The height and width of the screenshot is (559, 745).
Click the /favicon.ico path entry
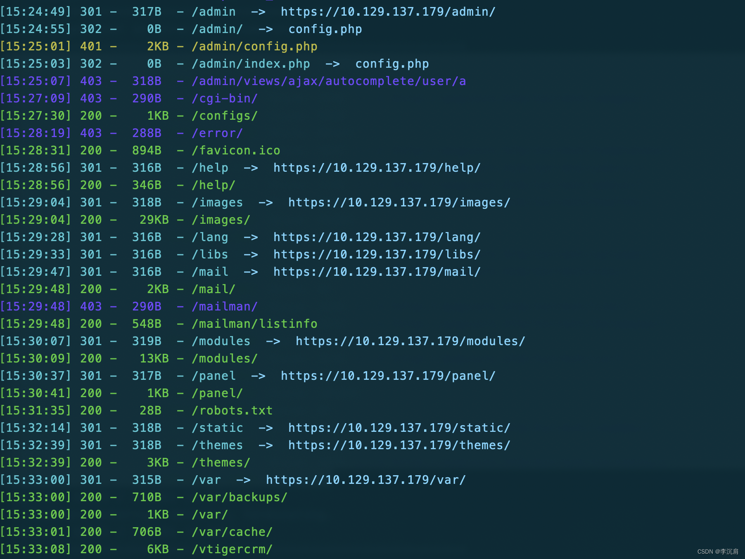pos(236,150)
